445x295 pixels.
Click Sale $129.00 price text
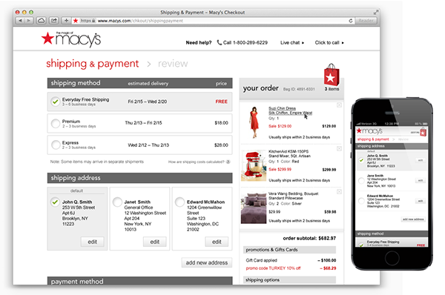pos(280,126)
